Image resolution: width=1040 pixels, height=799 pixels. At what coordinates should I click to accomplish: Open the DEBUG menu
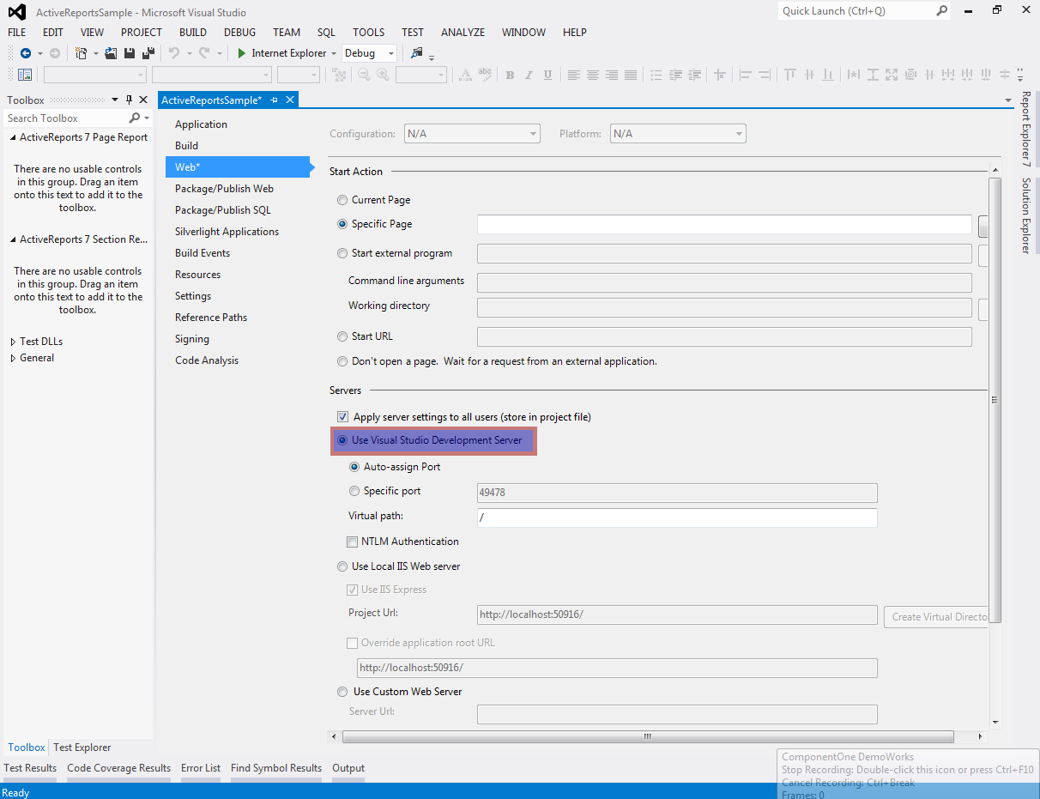tap(240, 33)
